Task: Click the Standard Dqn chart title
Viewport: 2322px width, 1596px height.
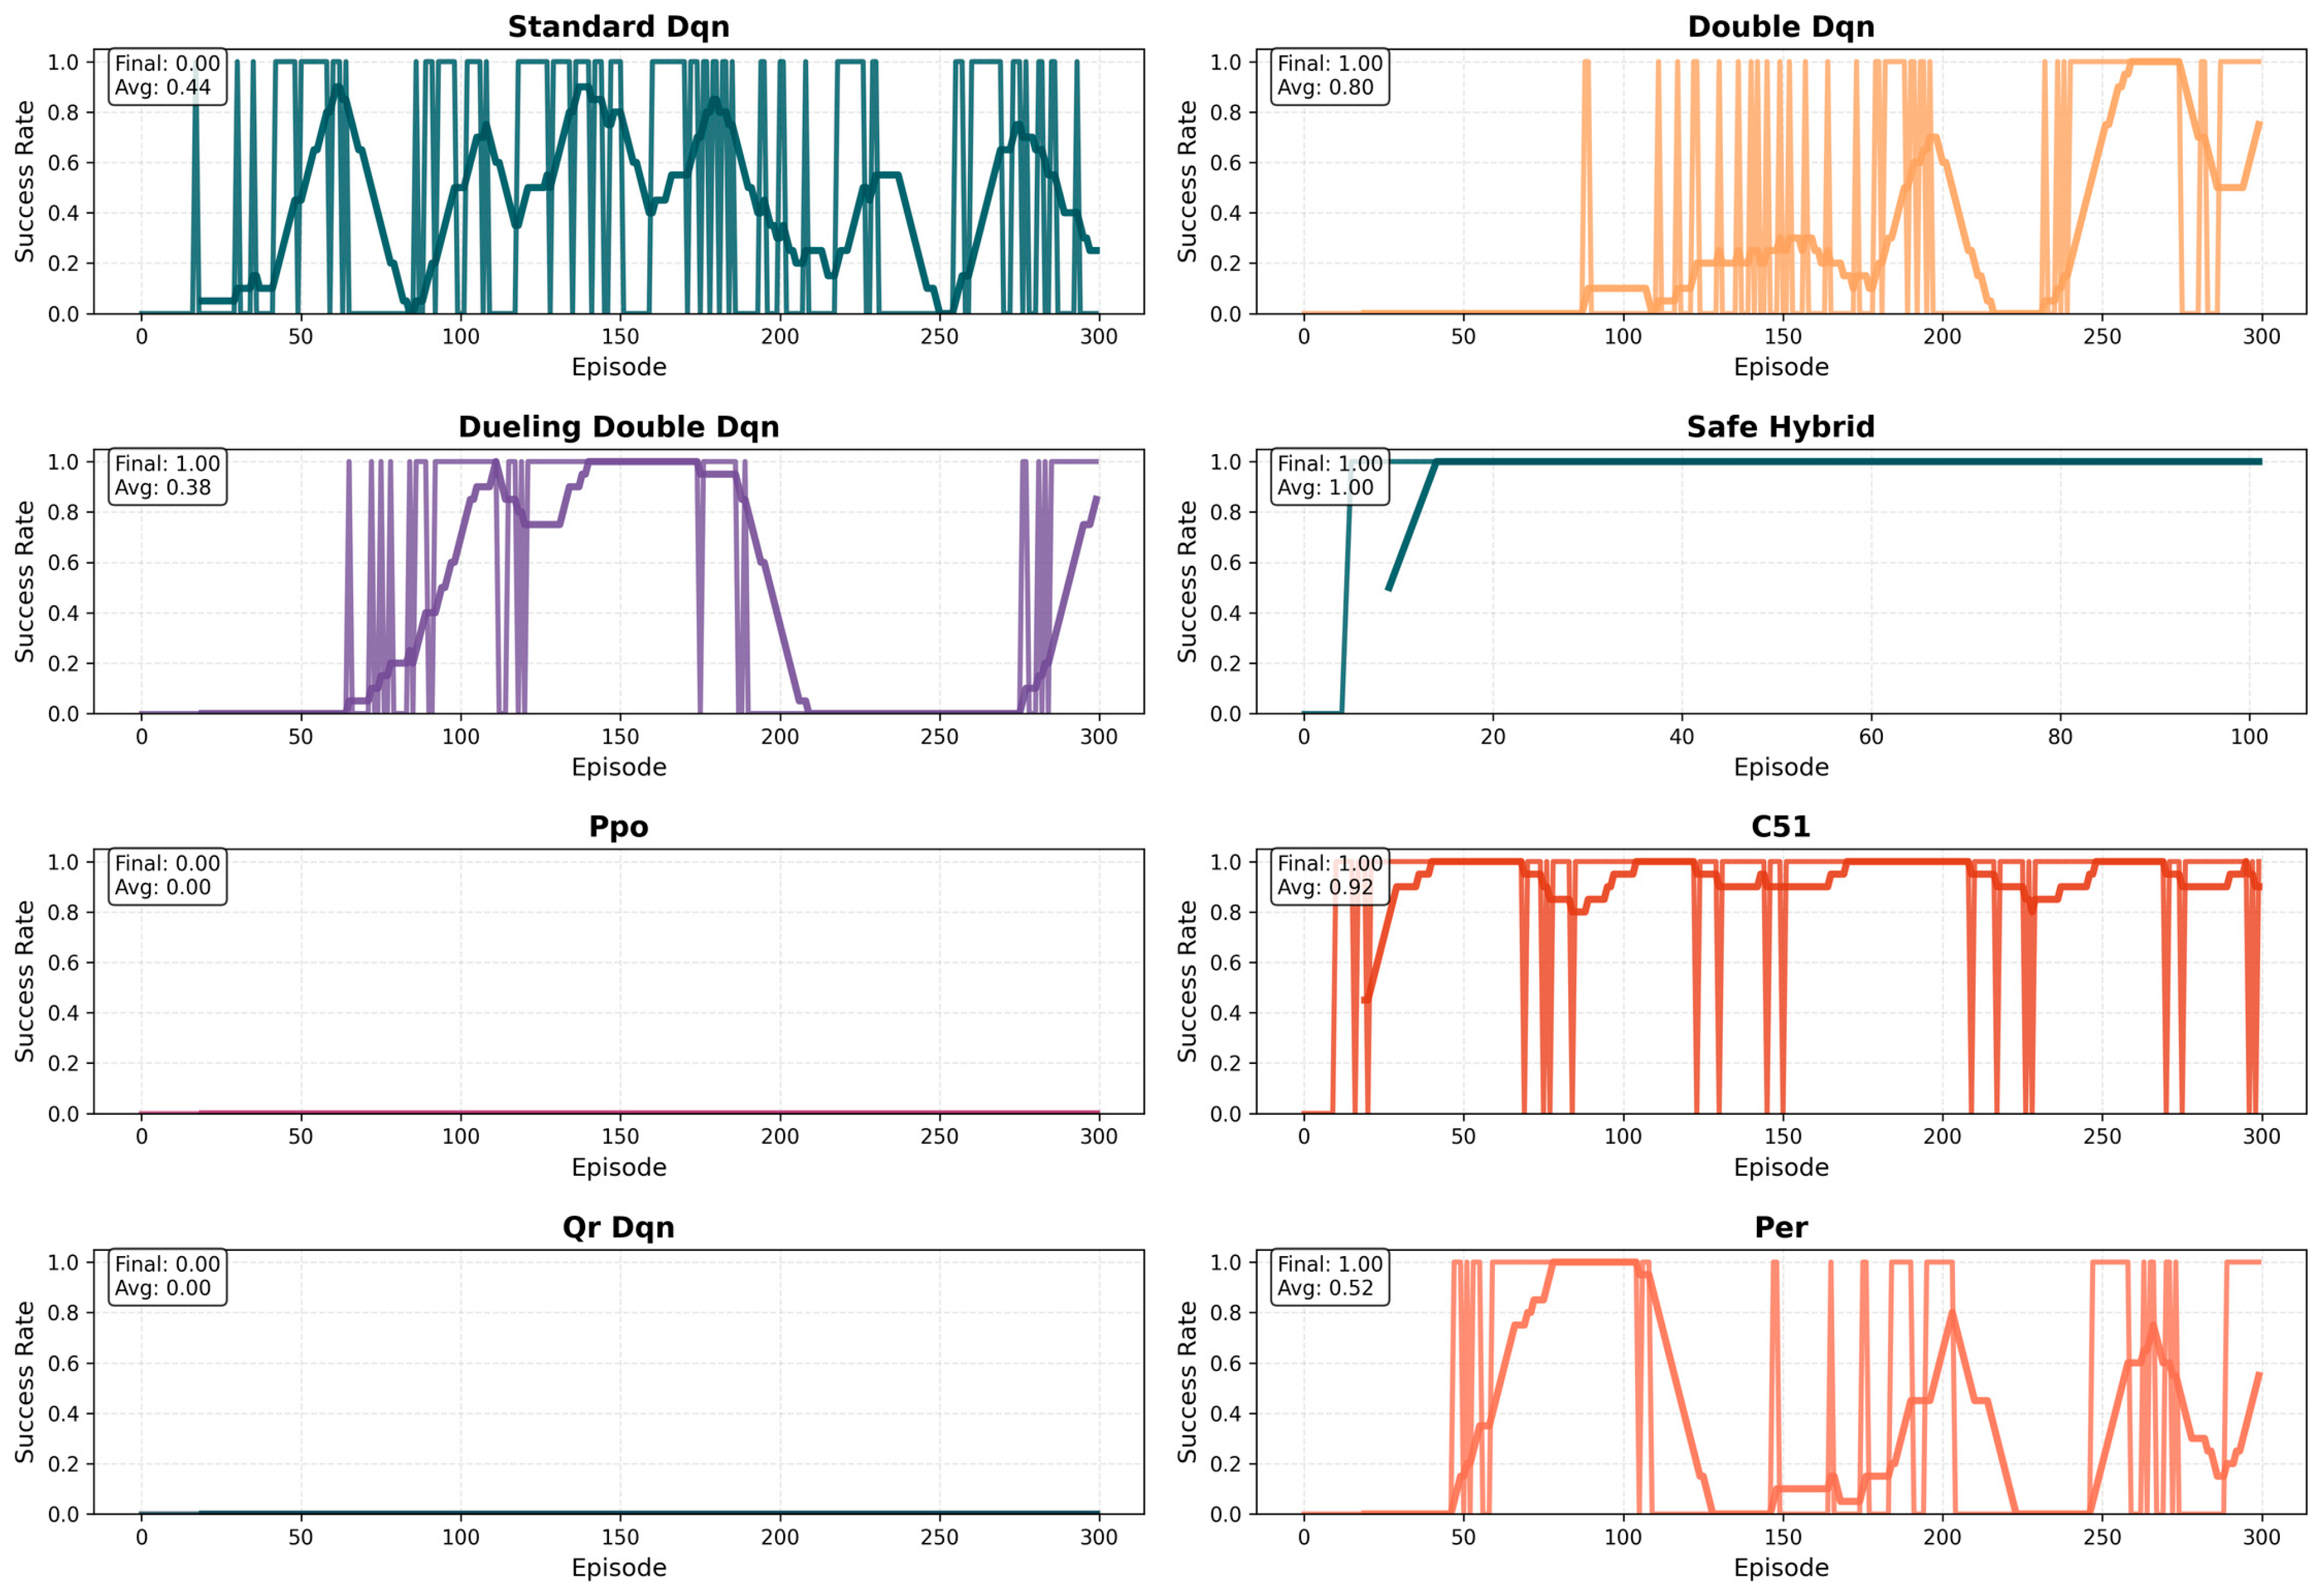Action: pos(618,27)
